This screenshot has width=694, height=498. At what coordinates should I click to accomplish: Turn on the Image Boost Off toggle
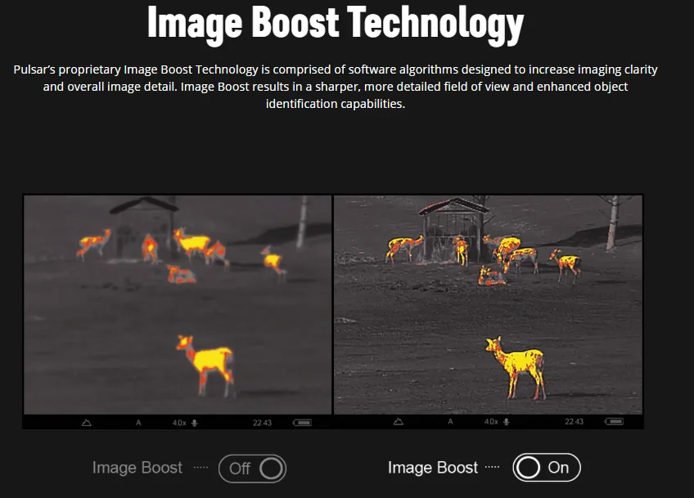click(x=252, y=469)
